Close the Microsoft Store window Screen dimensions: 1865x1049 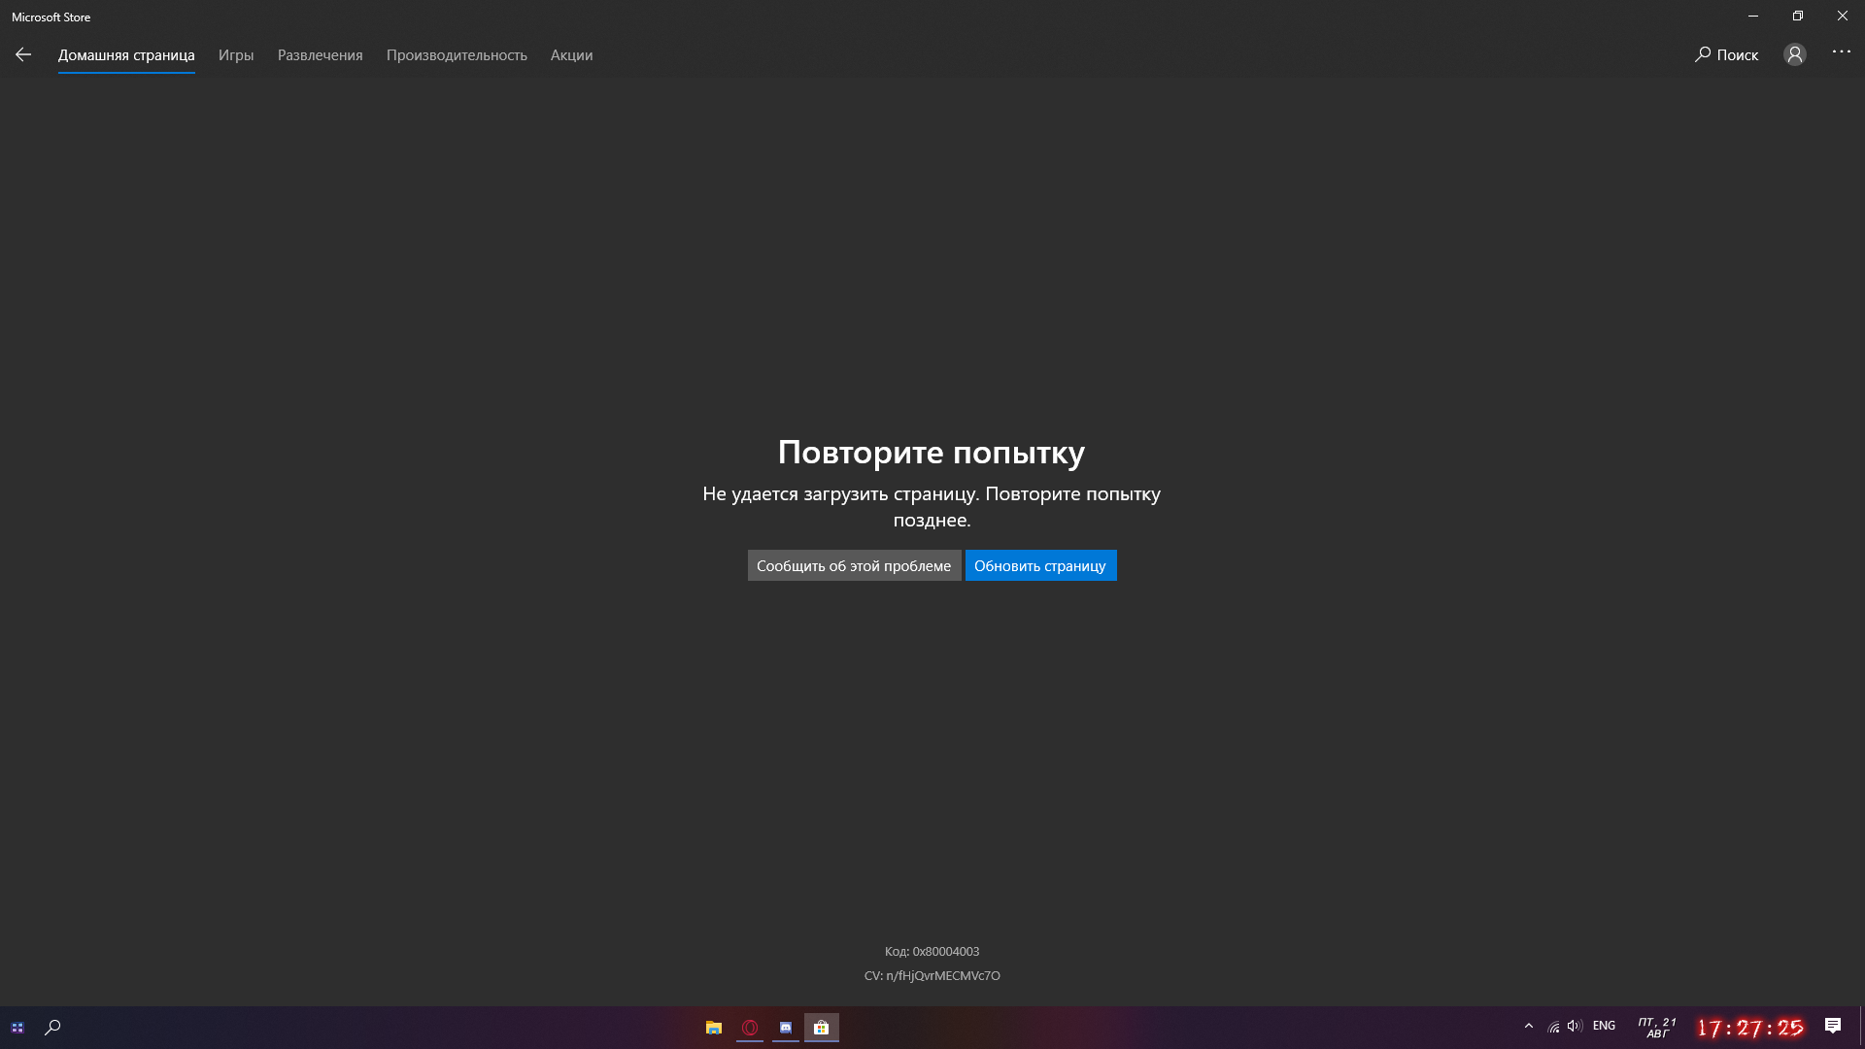point(1843,17)
